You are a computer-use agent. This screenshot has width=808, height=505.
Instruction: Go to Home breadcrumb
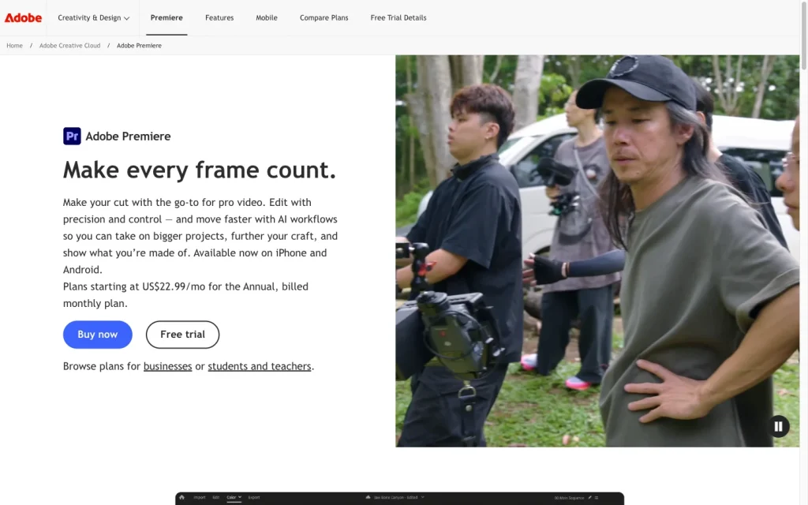(14, 45)
